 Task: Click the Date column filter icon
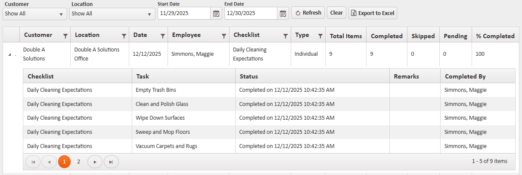click(x=162, y=36)
